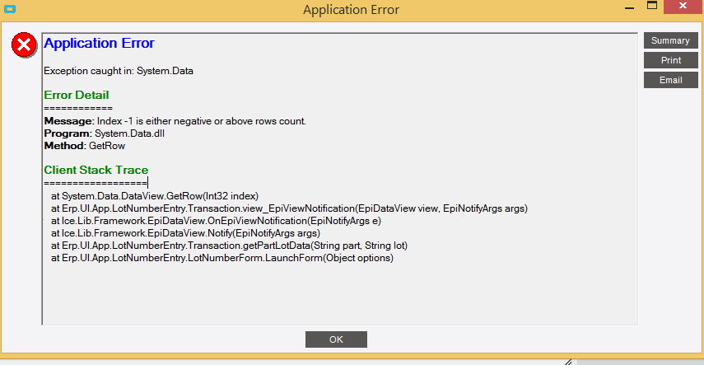The height and width of the screenshot is (365, 704).
Task: Click the 'System.Data.DataView.GetRow(Int32 index)' trace line
Action: point(155,196)
